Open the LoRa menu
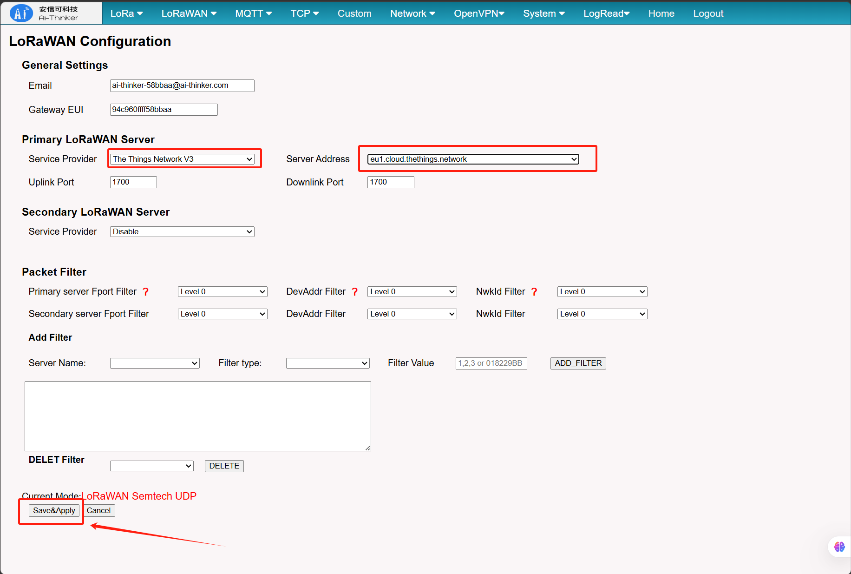The width and height of the screenshot is (851, 574). [x=126, y=13]
